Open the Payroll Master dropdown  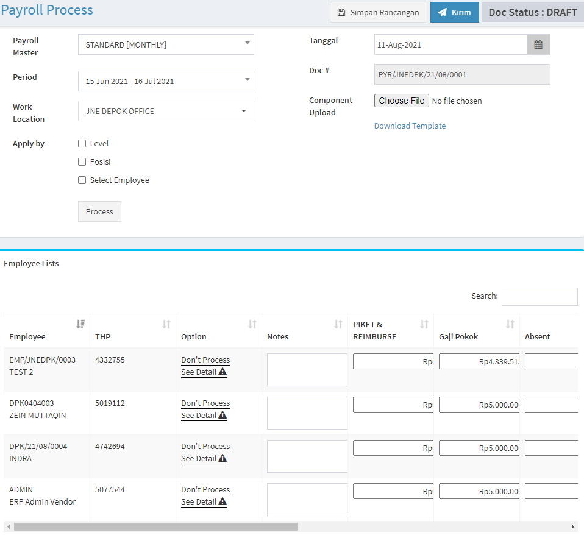pos(166,44)
